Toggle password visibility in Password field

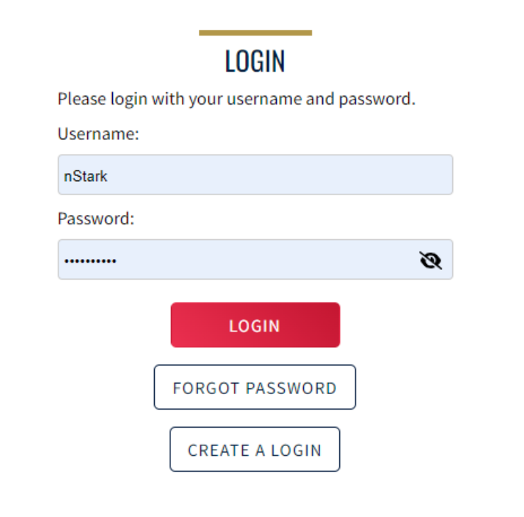point(430,261)
